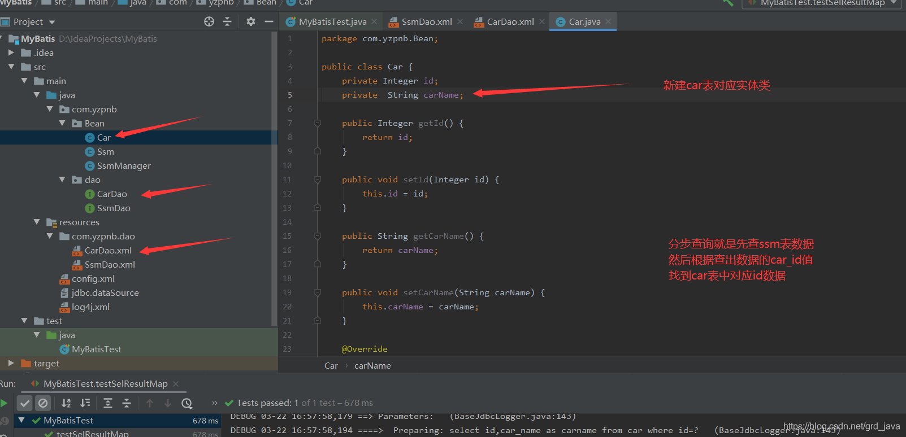This screenshot has height=437, width=906.
Task: Click carName in editor breadcrumb
Action: click(x=372, y=365)
